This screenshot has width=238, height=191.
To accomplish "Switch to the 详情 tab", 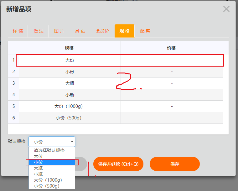I will point(18,31).
